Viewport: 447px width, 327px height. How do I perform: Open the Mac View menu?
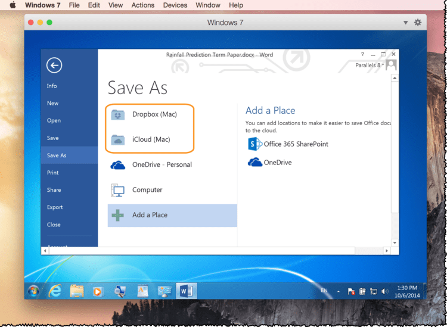coord(116,5)
